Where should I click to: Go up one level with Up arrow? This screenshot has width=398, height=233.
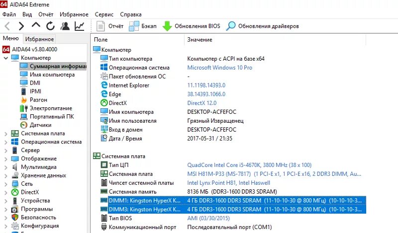point(36,25)
